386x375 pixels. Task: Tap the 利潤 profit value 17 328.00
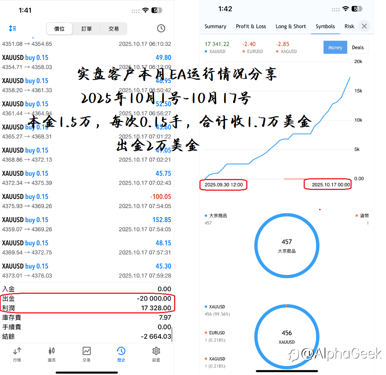pyautogui.click(x=156, y=308)
